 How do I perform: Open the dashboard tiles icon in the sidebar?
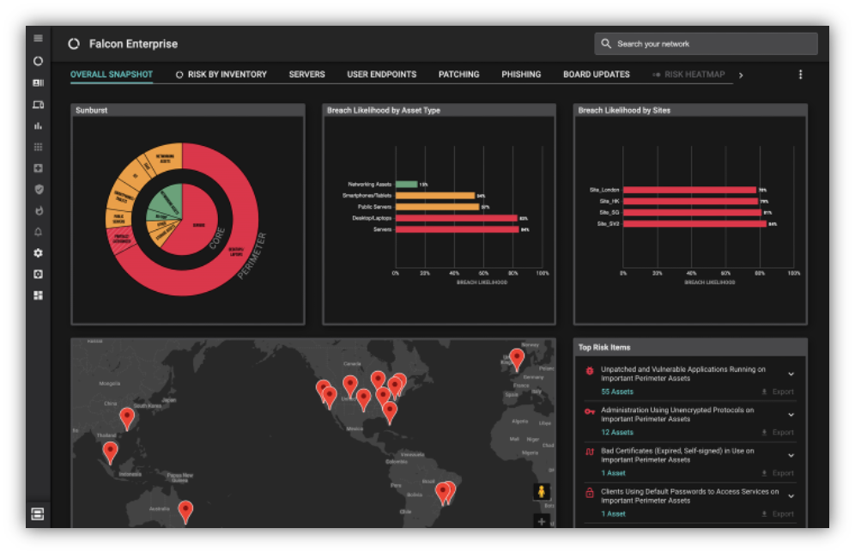click(x=38, y=295)
